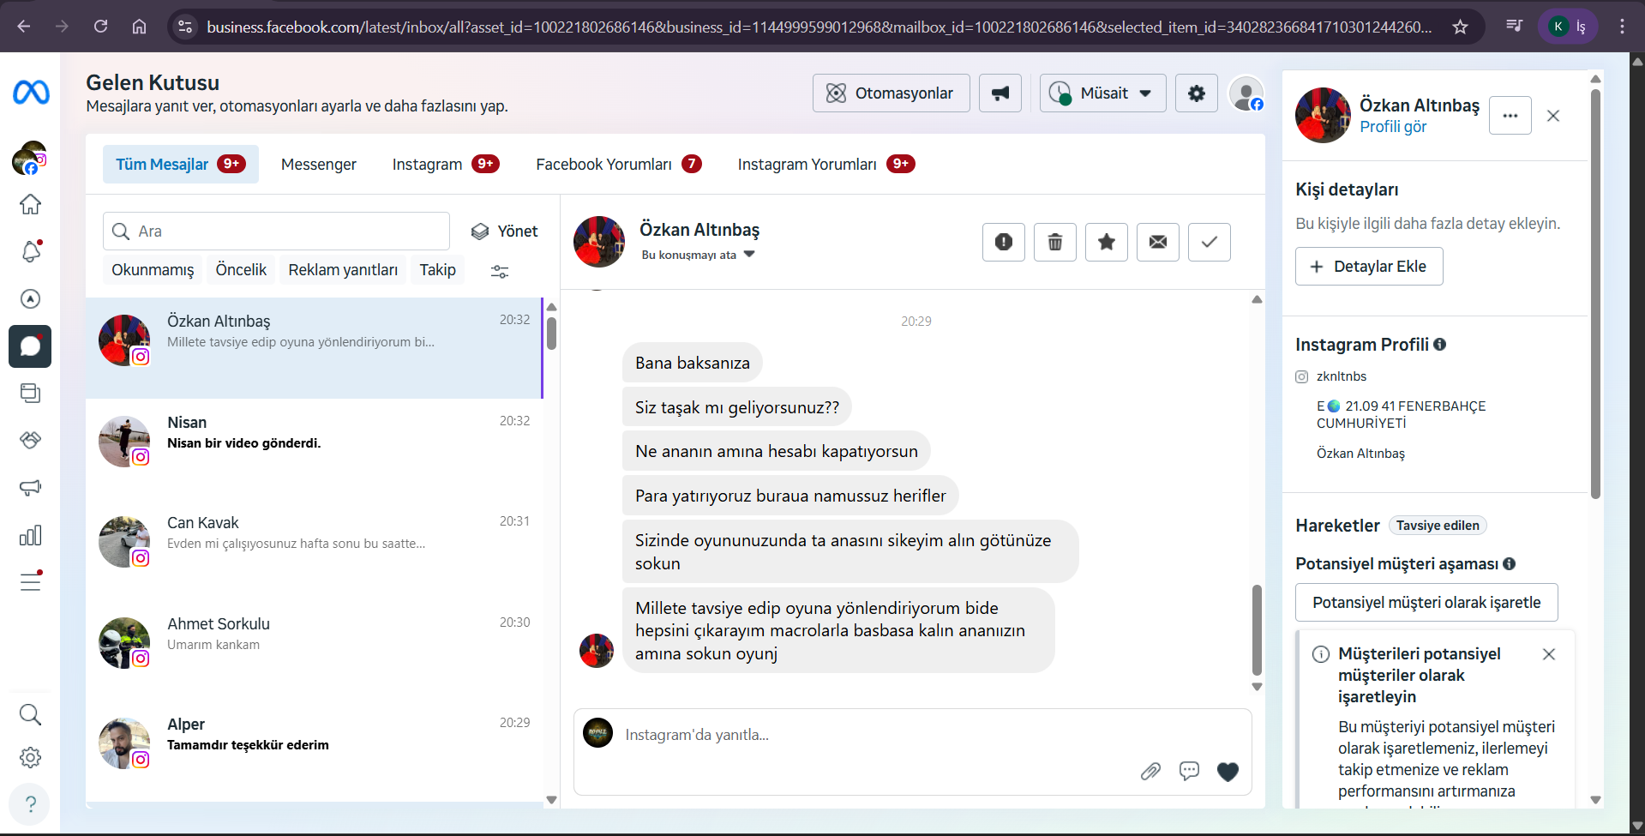Open the Otomasyonlar button

click(892, 93)
